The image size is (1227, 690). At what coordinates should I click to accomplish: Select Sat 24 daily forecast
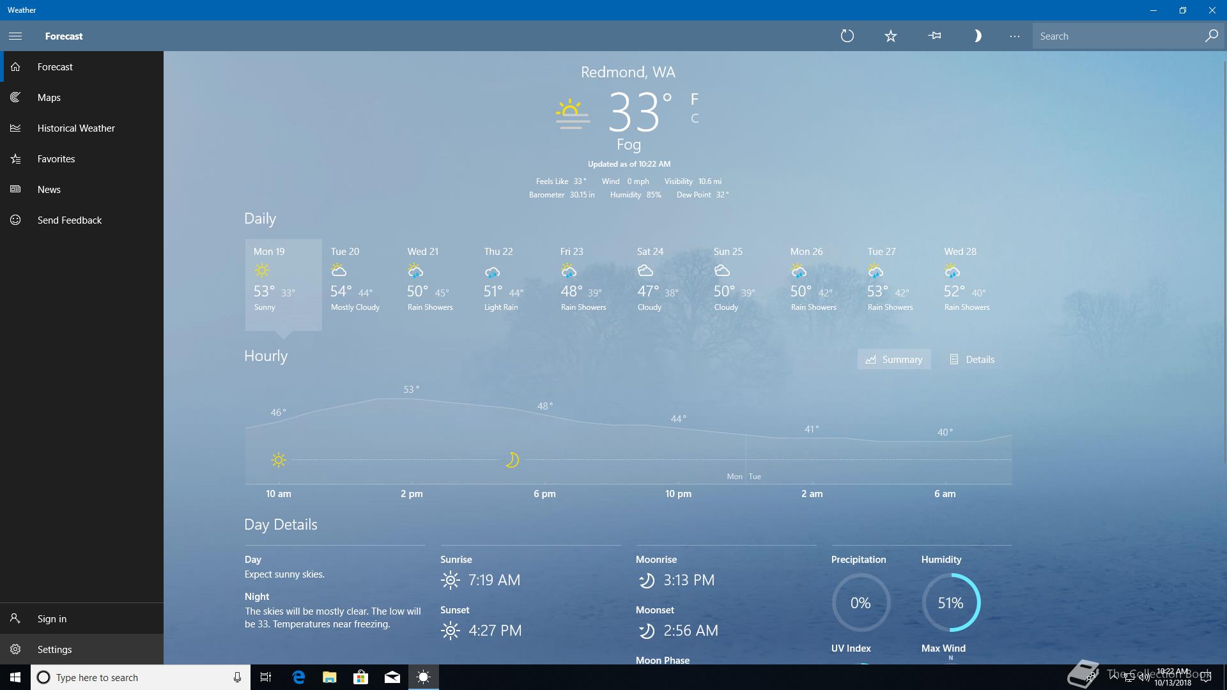pyautogui.click(x=667, y=284)
